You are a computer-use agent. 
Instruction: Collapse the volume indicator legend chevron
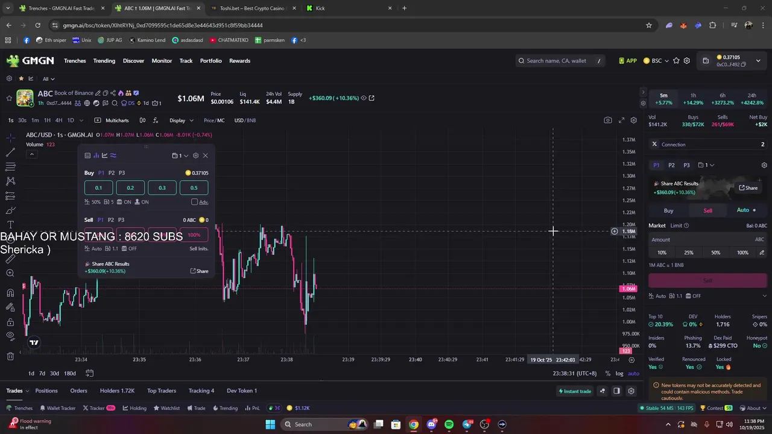31,154
